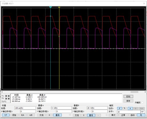Set channel A coupling to 交流 (AC)
Image resolution: width=147 pixels, height=119 pixels.
tap(42, 115)
